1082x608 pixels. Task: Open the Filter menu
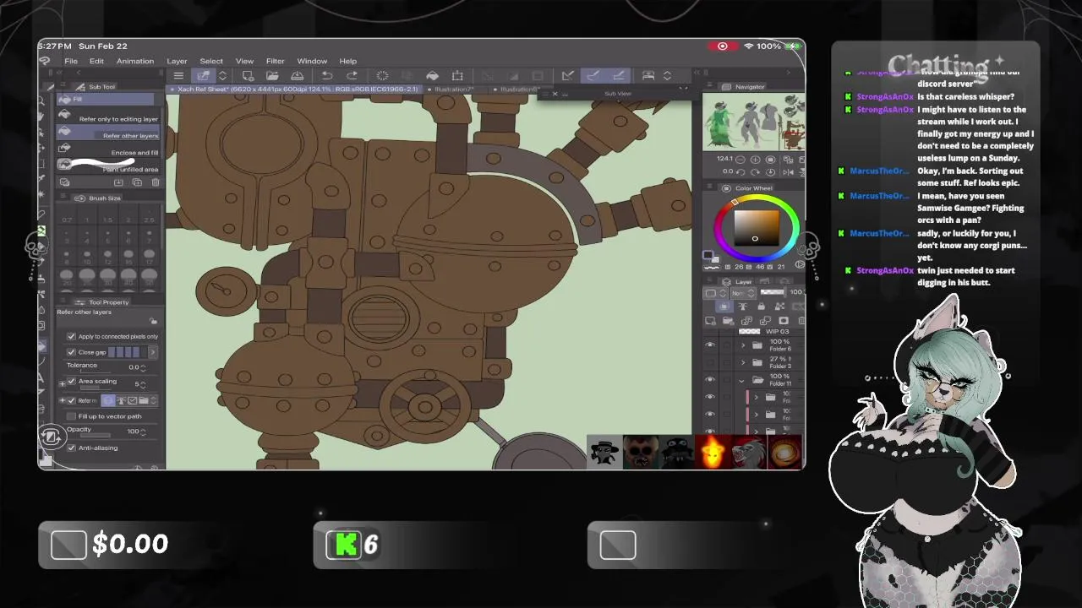click(x=275, y=61)
